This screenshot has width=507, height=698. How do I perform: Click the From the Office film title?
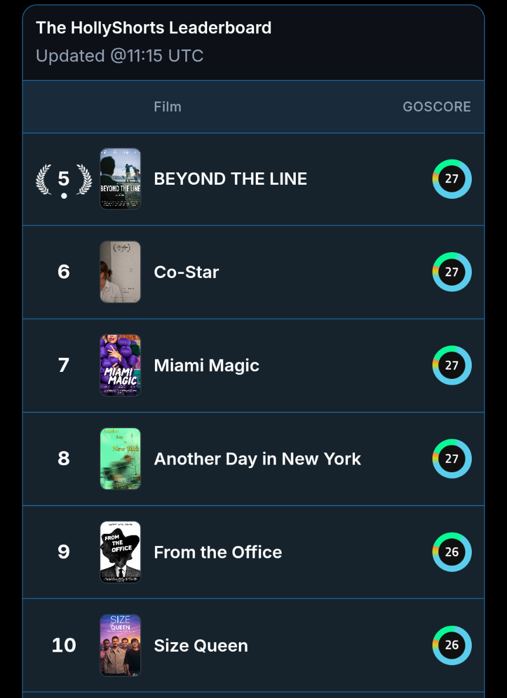pyautogui.click(x=218, y=552)
